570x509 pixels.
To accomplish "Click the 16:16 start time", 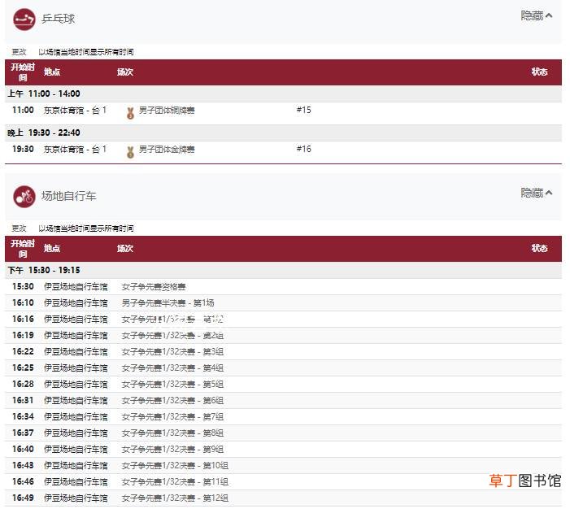I will coord(23,319).
